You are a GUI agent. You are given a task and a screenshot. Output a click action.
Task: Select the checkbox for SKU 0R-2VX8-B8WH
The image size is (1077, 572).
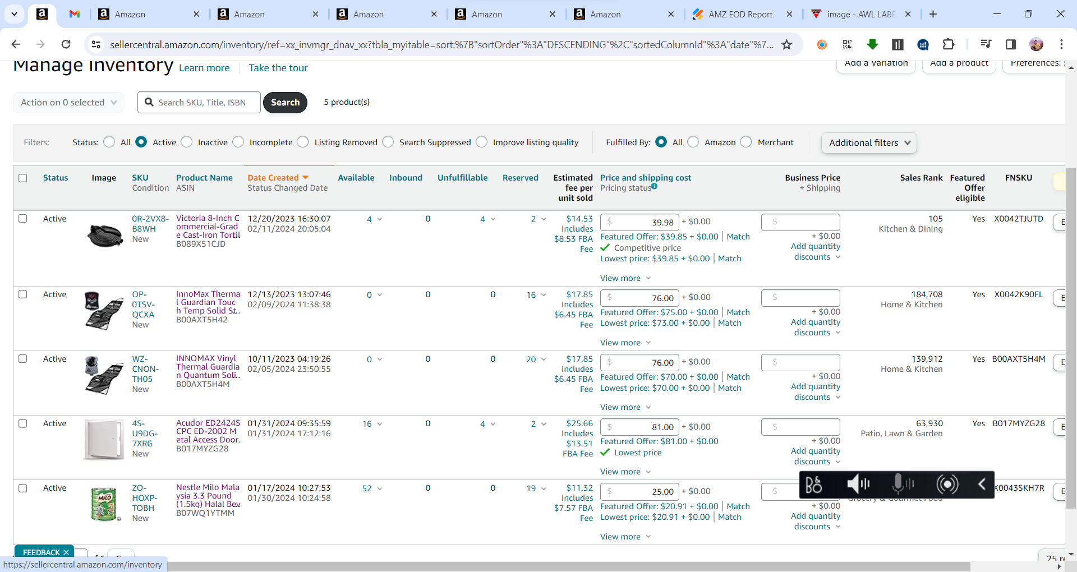point(23,219)
